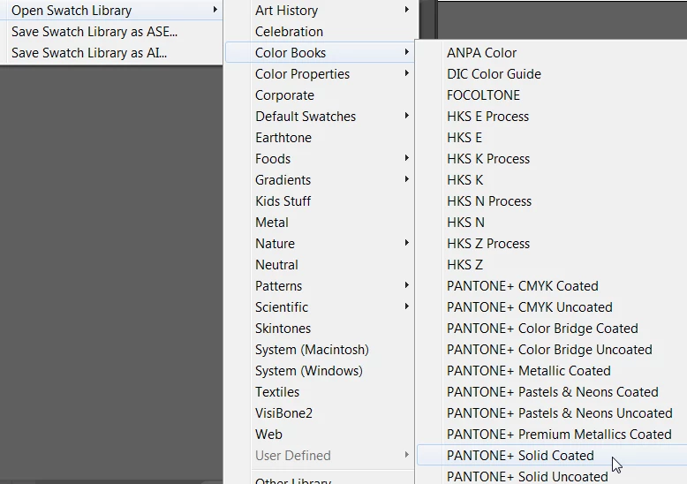
Task: Select the Kids Stuff swatch library
Action: (320, 201)
